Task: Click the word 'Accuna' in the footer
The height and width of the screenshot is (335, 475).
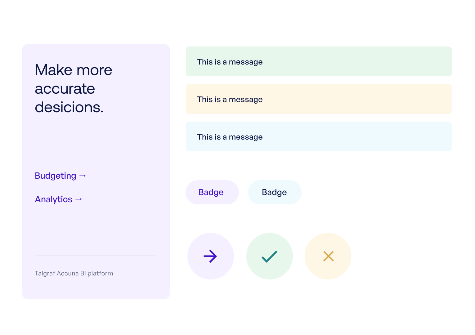Action: pyautogui.click(x=68, y=273)
